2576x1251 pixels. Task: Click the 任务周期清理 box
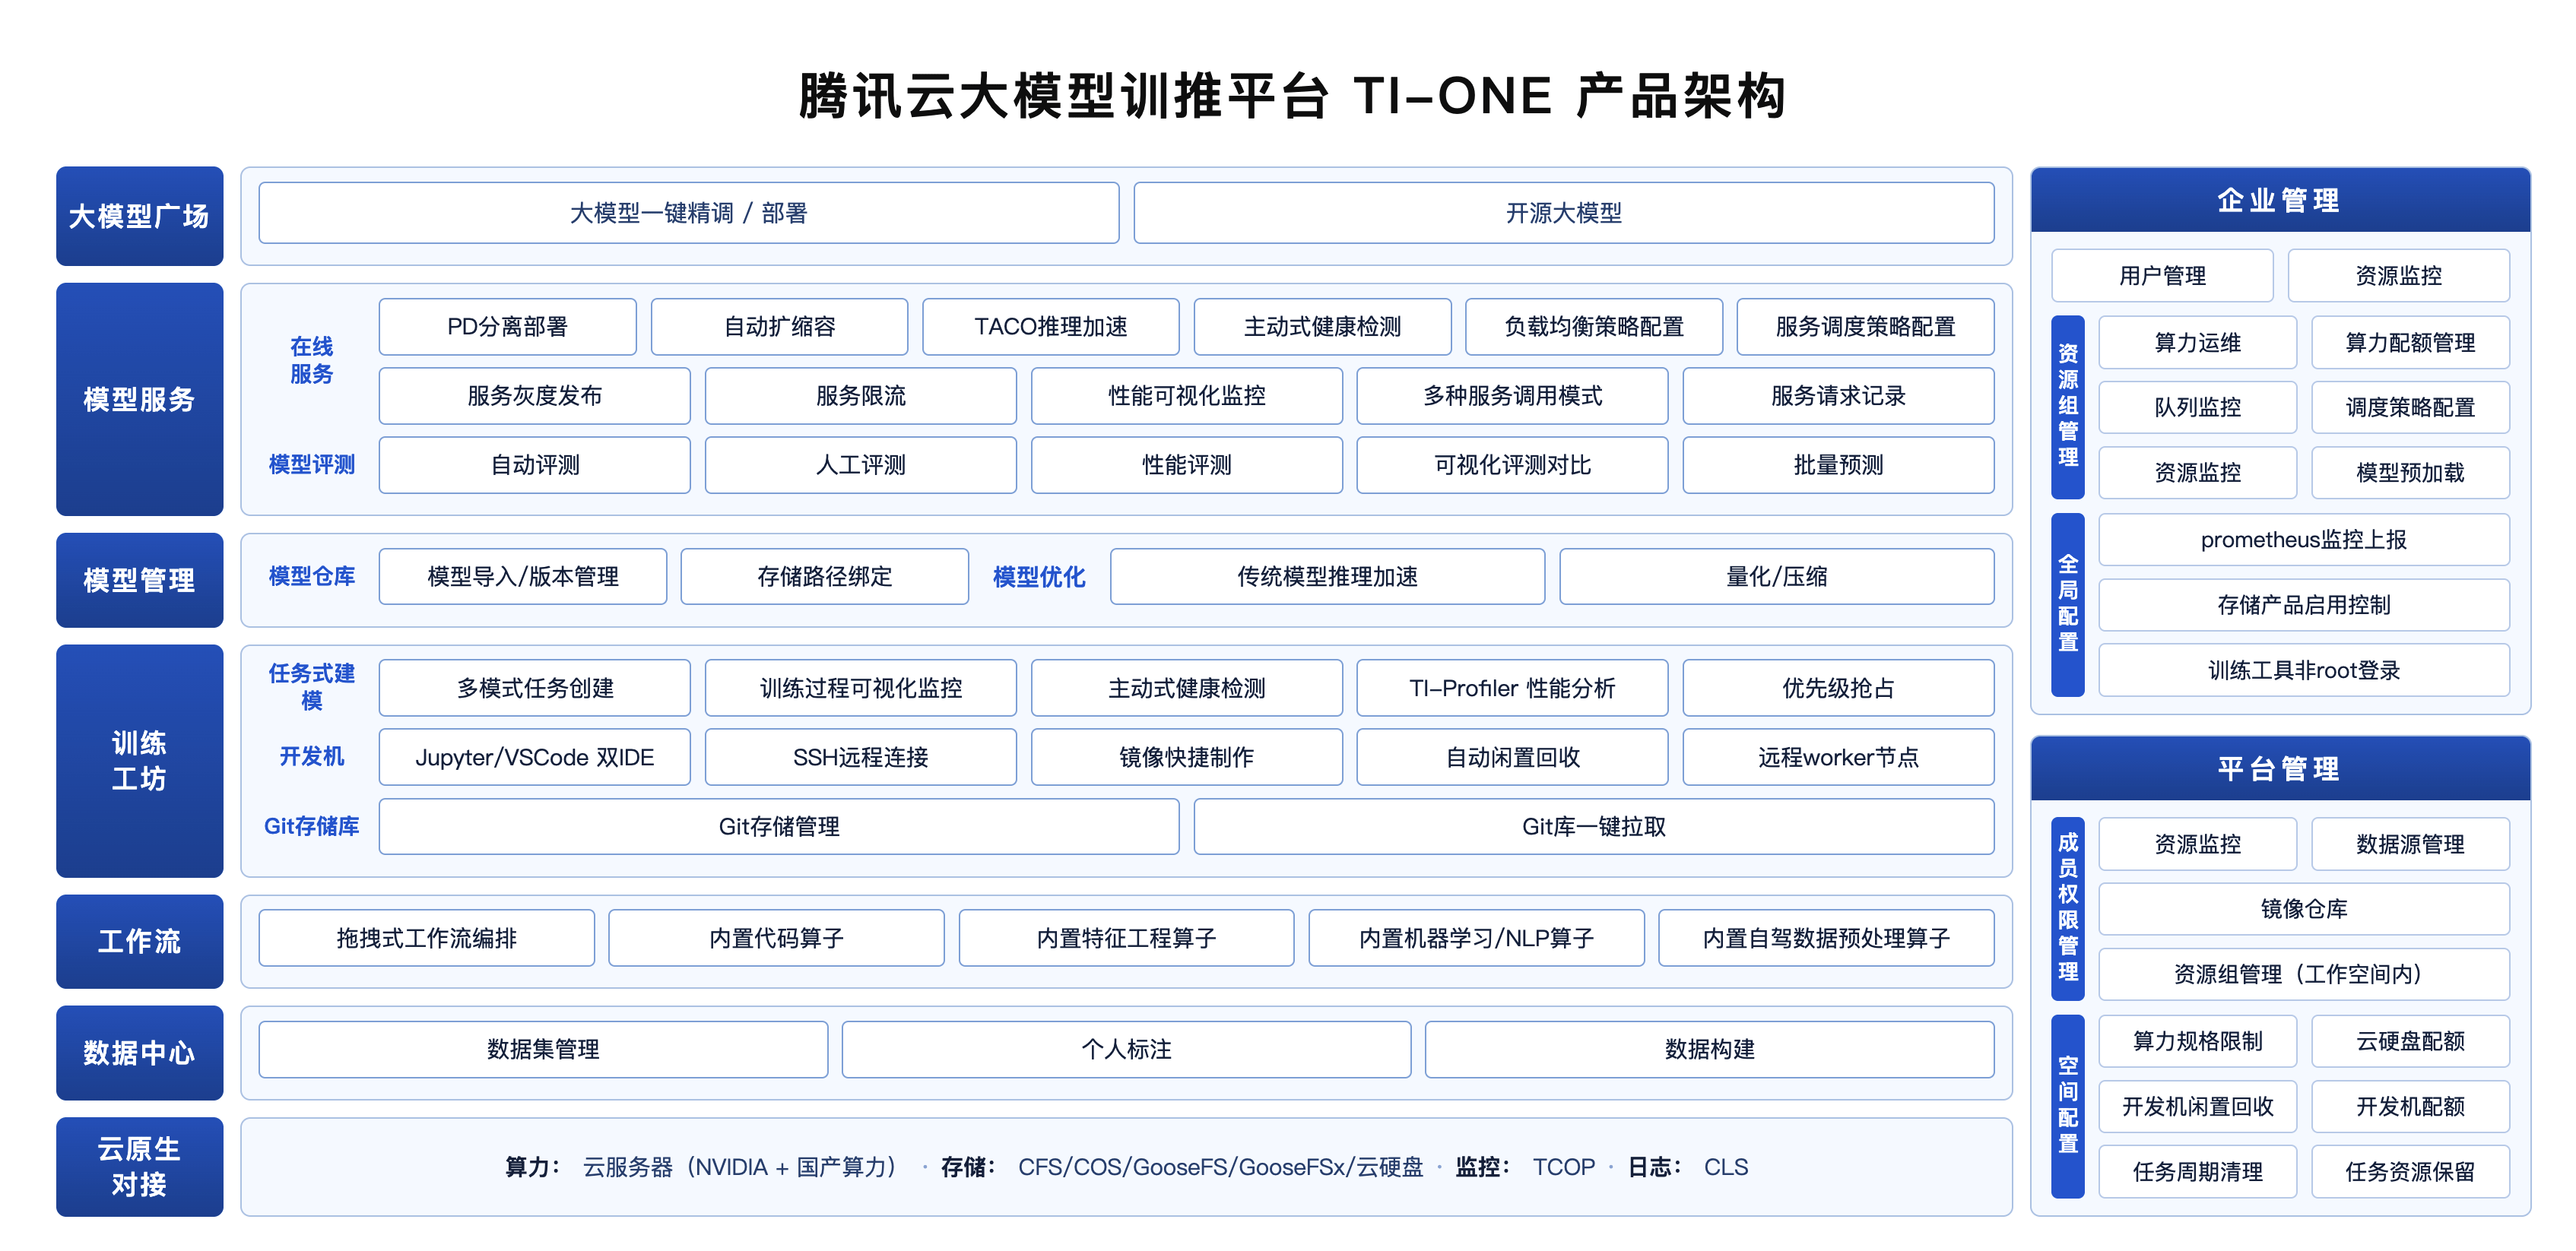point(2197,1171)
